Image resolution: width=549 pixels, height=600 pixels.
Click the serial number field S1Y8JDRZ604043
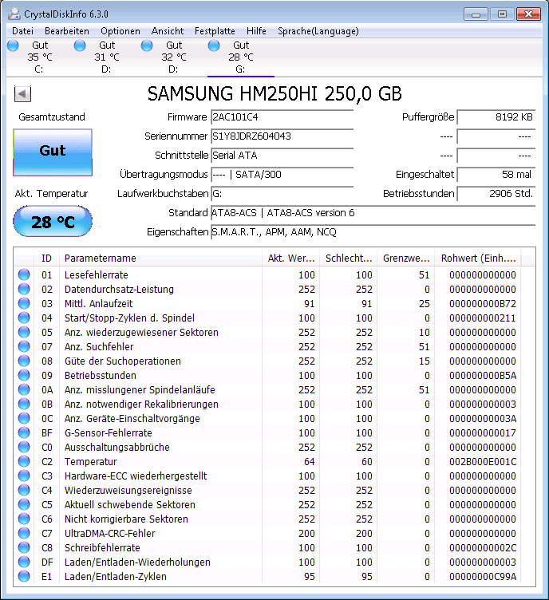(x=282, y=136)
